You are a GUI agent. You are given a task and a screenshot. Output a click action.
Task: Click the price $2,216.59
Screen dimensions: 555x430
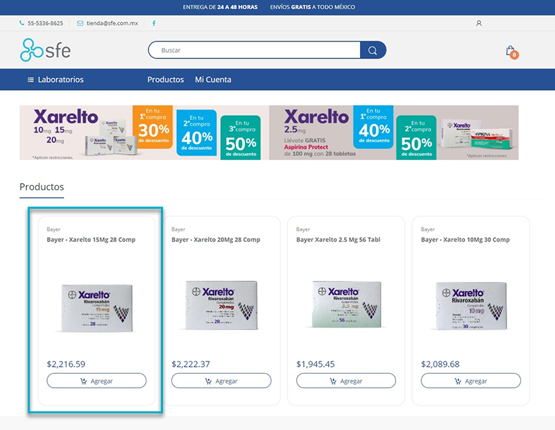tap(66, 364)
